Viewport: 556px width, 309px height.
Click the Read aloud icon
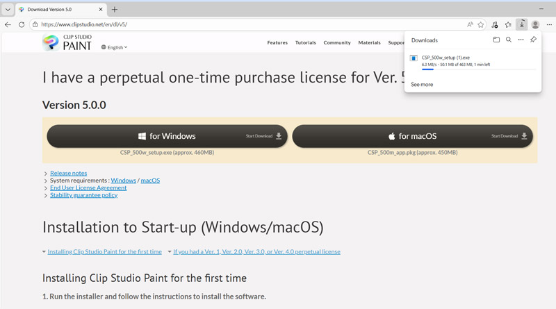tap(470, 24)
